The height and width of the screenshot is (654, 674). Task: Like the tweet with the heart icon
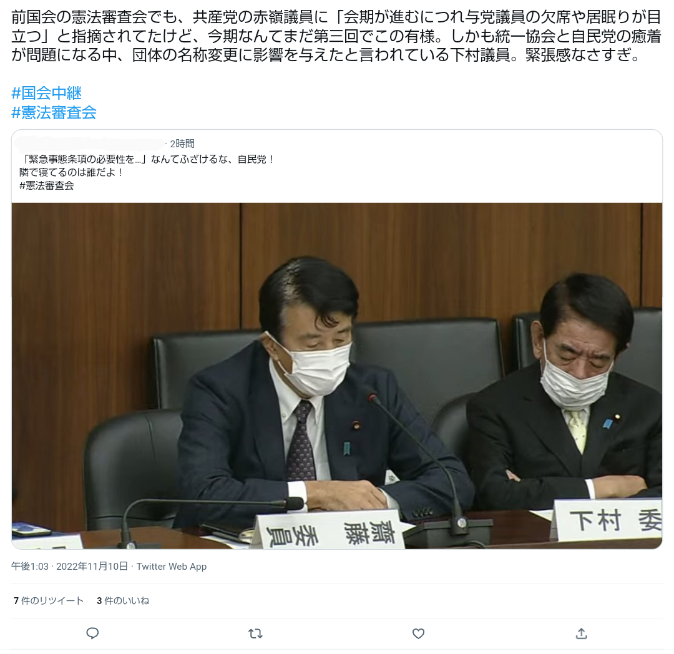[x=418, y=633]
